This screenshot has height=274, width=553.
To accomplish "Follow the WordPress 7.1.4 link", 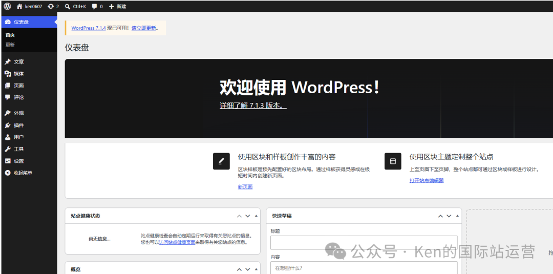I will click(x=89, y=28).
